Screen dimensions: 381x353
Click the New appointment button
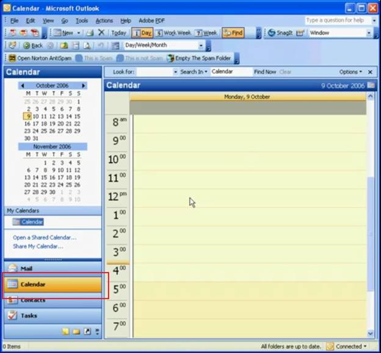(64, 33)
